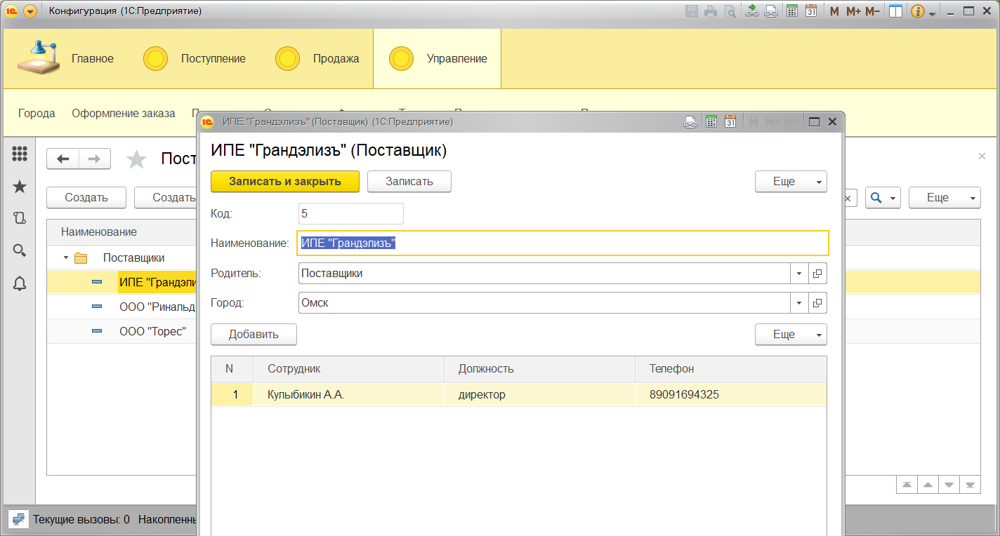Image resolution: width=1000 pixels, height=536 pixels.
Task: Add page to favorites with gray star
Action: click(x=136, y=159)
